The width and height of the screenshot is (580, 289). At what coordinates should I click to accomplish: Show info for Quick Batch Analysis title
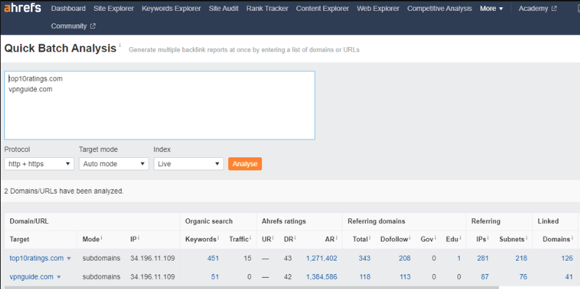[120, 45]
